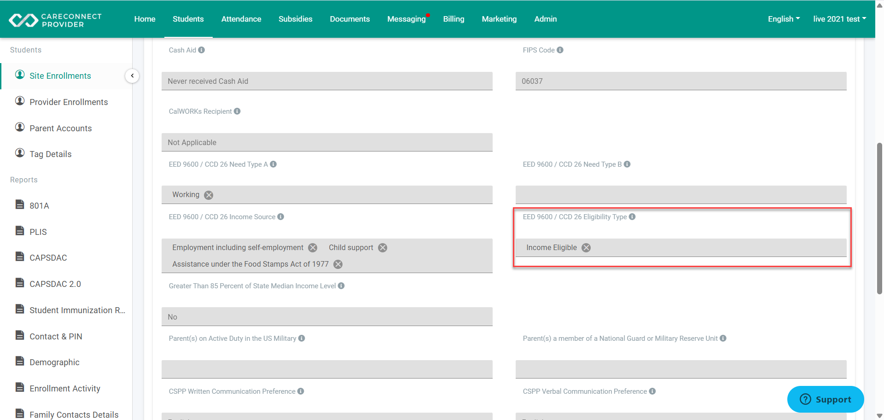The image size is (884, 420).
Task: Click the National Guard info icon
Action: 723,338
